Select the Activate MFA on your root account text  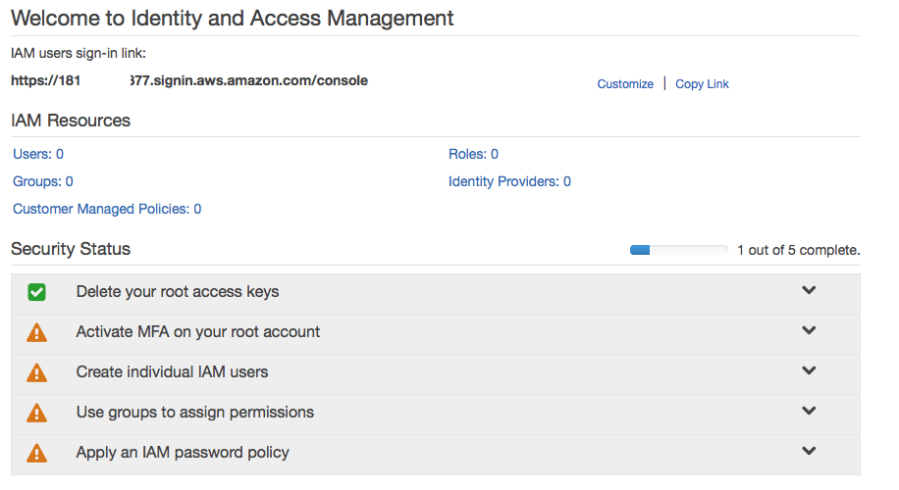(x=198, y=332)
